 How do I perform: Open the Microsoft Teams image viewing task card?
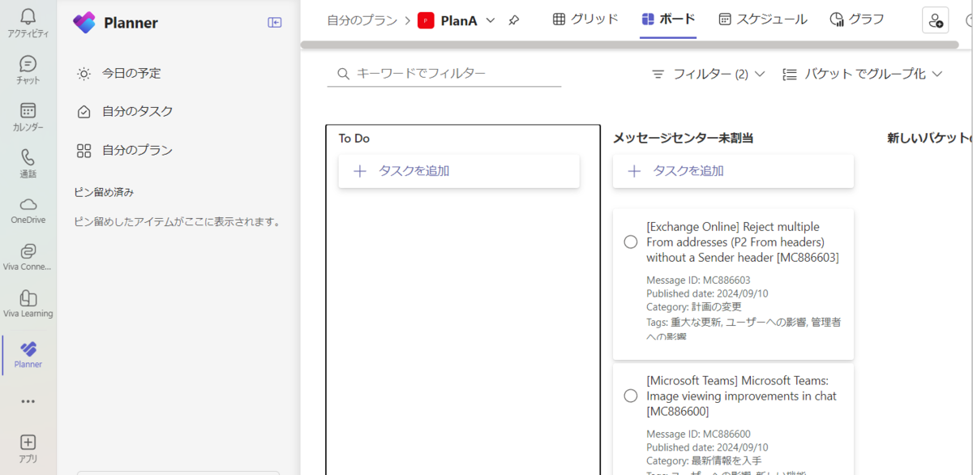733,420
